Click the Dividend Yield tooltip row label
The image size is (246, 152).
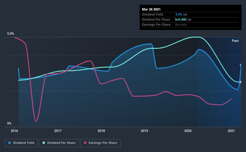click(x=153, y=14)
